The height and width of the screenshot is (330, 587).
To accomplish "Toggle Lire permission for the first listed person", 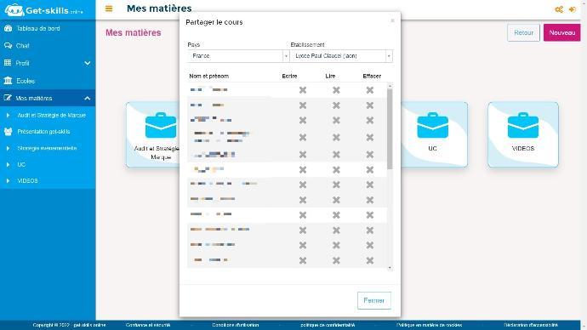I will pos(336,90).
